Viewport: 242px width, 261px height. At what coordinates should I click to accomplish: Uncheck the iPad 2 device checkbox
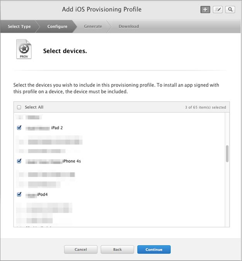click(19, 128)
